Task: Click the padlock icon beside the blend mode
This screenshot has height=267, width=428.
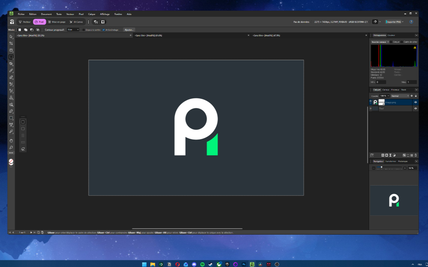Action: point(416,96)
